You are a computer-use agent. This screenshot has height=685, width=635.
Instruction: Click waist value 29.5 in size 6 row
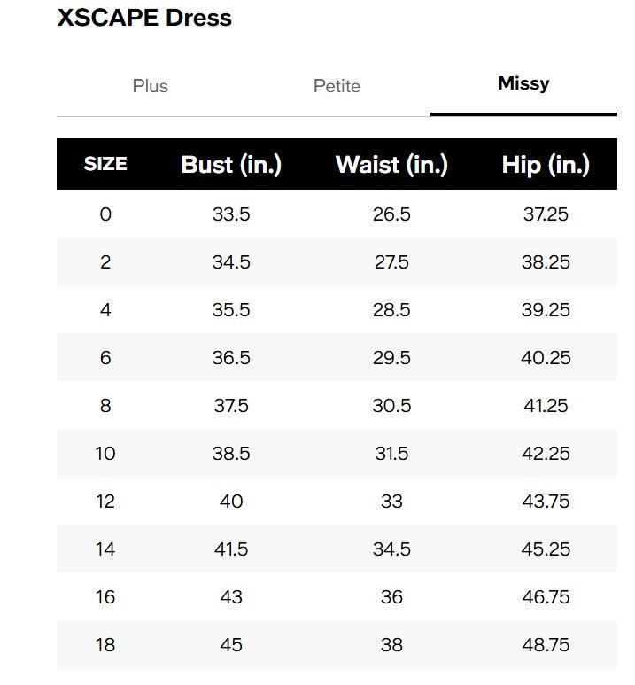tap(391, 358)
